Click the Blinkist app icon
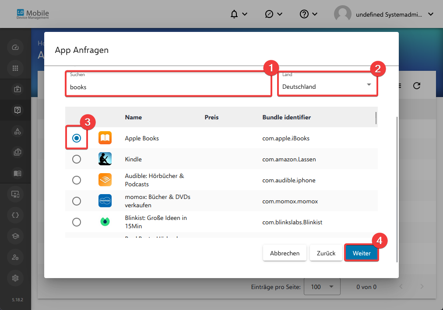This screenshot has height=310, width=443. click(105, 222)
